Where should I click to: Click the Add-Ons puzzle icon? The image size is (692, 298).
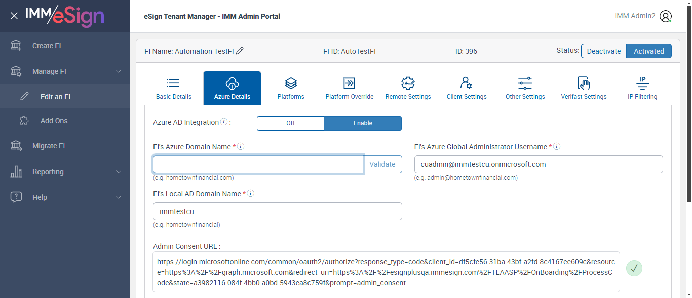coord(24,121)
